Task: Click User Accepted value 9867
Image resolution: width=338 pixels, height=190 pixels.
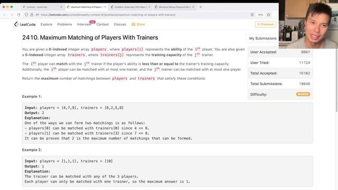Action: click(x=305, y=52)
